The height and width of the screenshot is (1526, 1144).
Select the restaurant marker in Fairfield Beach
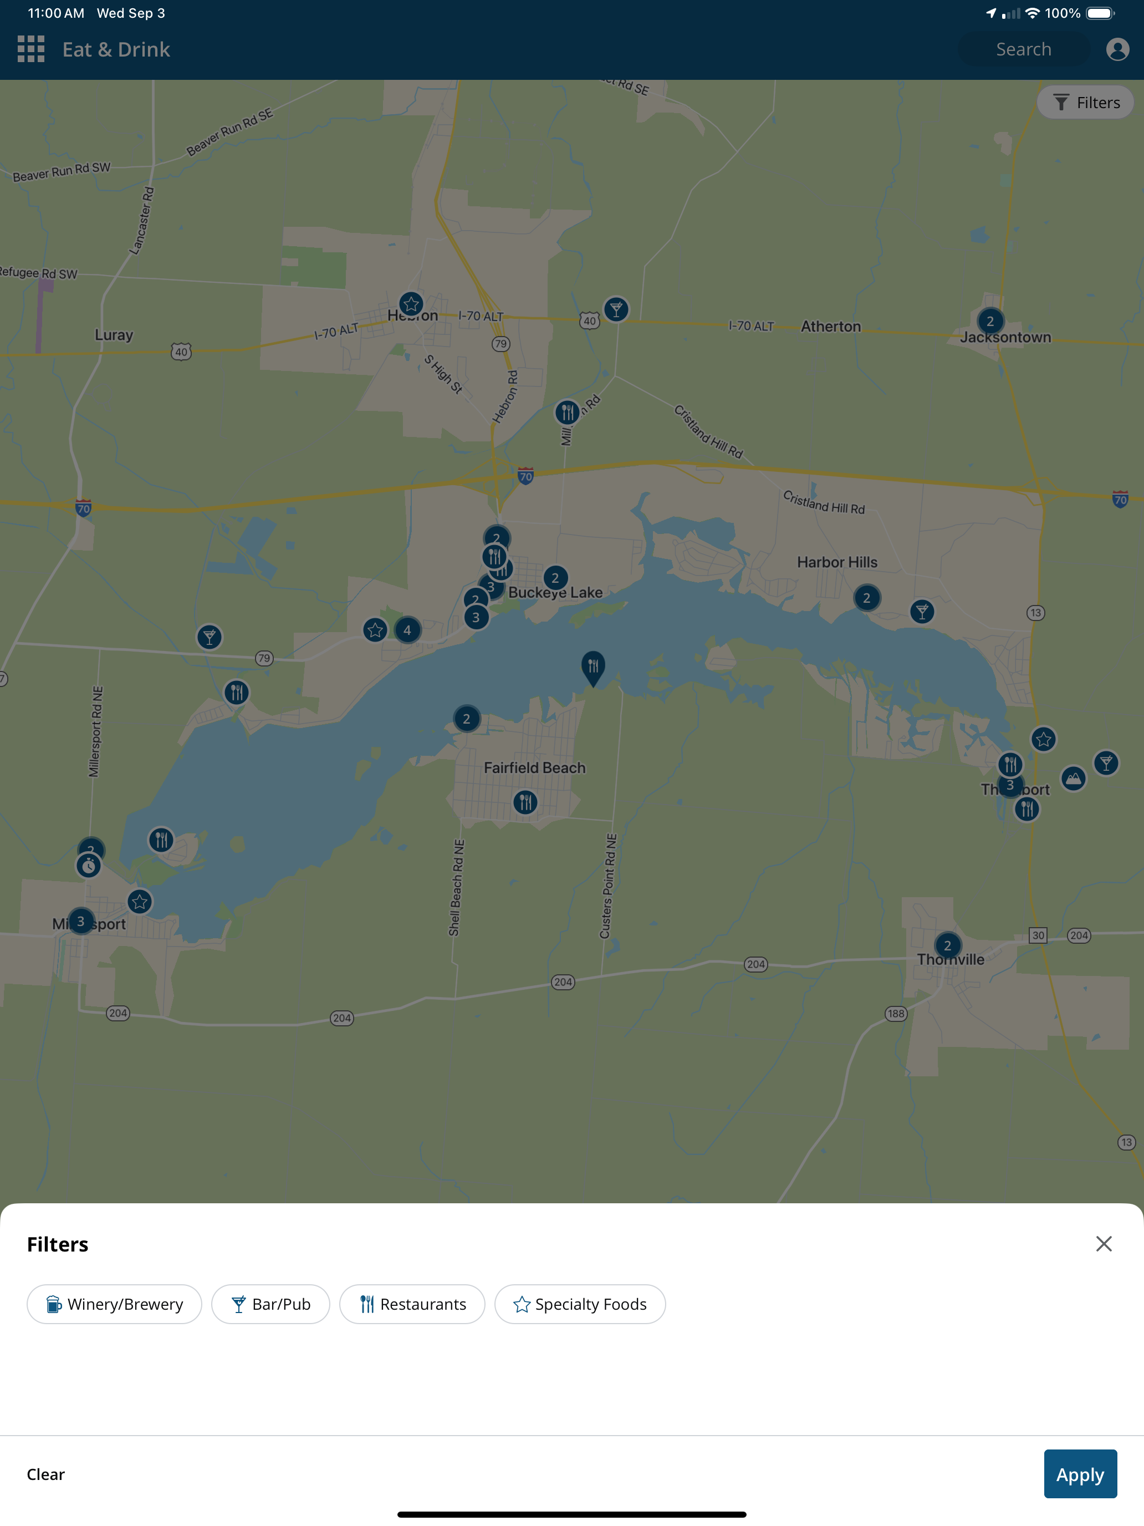point(525,802)
